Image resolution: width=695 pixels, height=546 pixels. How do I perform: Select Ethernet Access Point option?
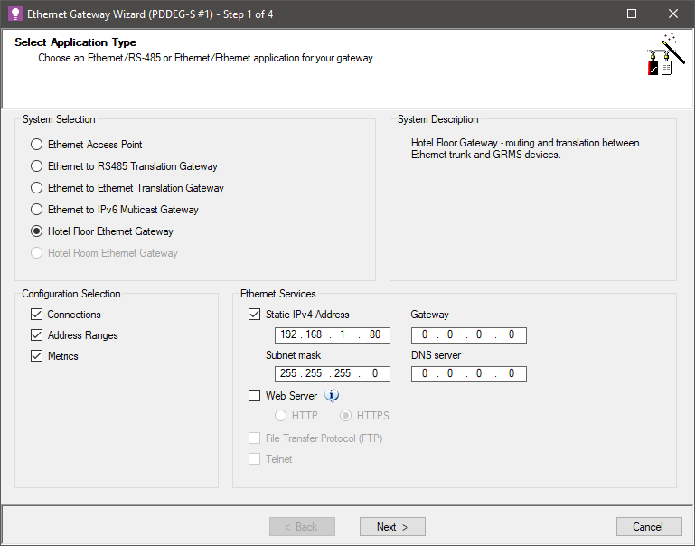coord(36,145)
